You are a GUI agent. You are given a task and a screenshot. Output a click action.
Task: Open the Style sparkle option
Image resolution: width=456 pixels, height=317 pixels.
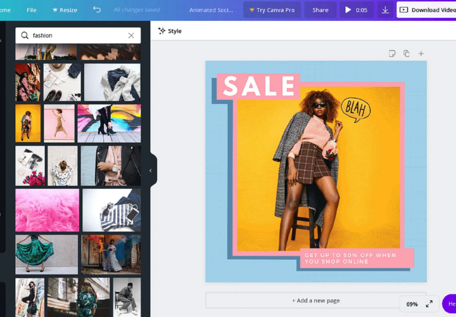170,31
